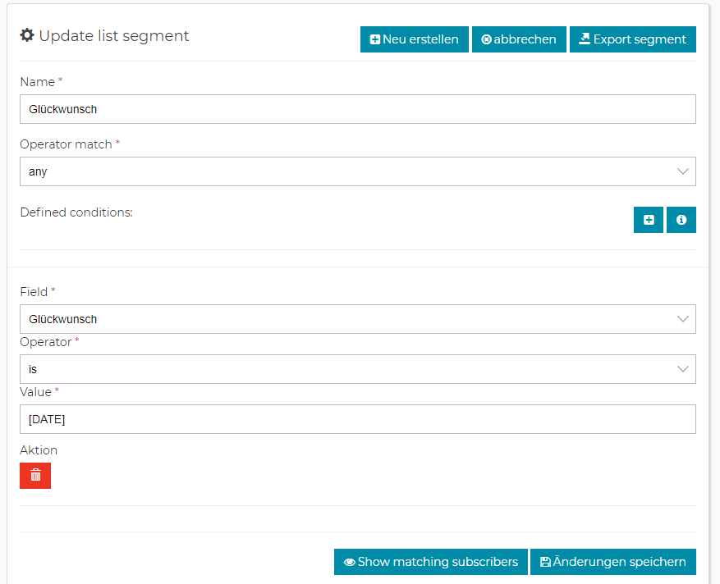Focus the Name field containing Glückwunsch
Screen dimensions: 720x584
[x=357, y=109]
